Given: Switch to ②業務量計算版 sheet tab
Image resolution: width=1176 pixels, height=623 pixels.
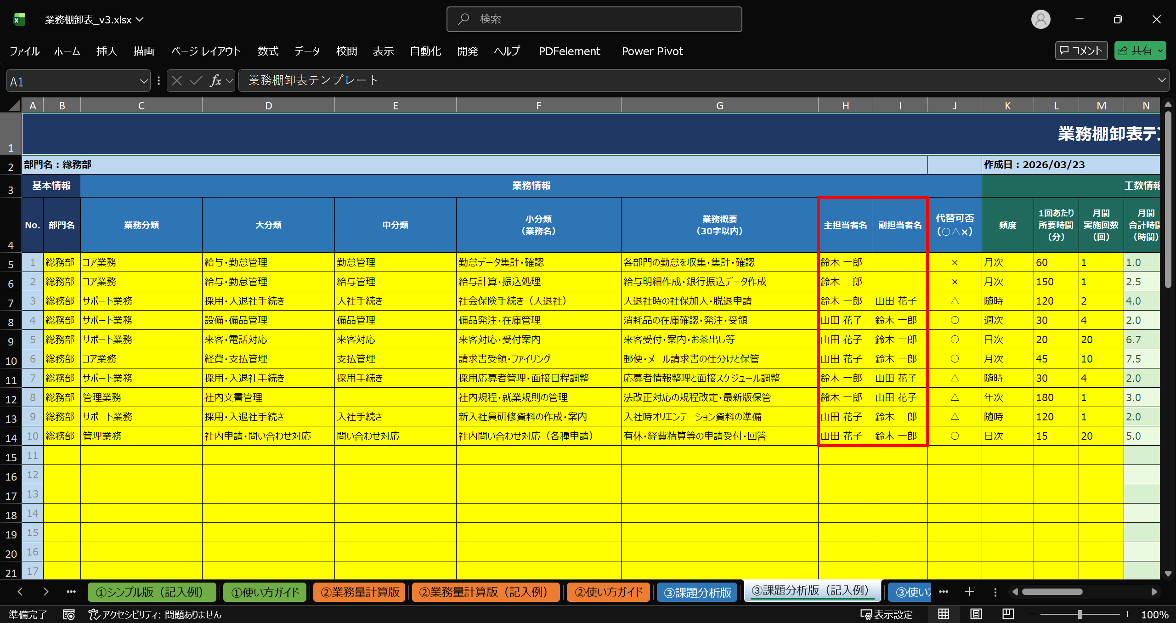Looking at the screenshot, I should point(360,592).
